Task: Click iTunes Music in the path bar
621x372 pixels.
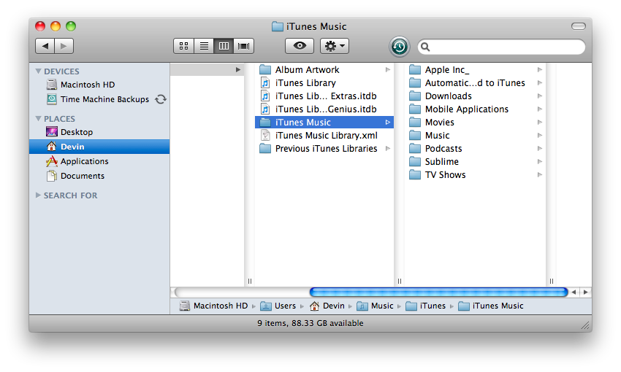Action: click(x=491, y=306)
